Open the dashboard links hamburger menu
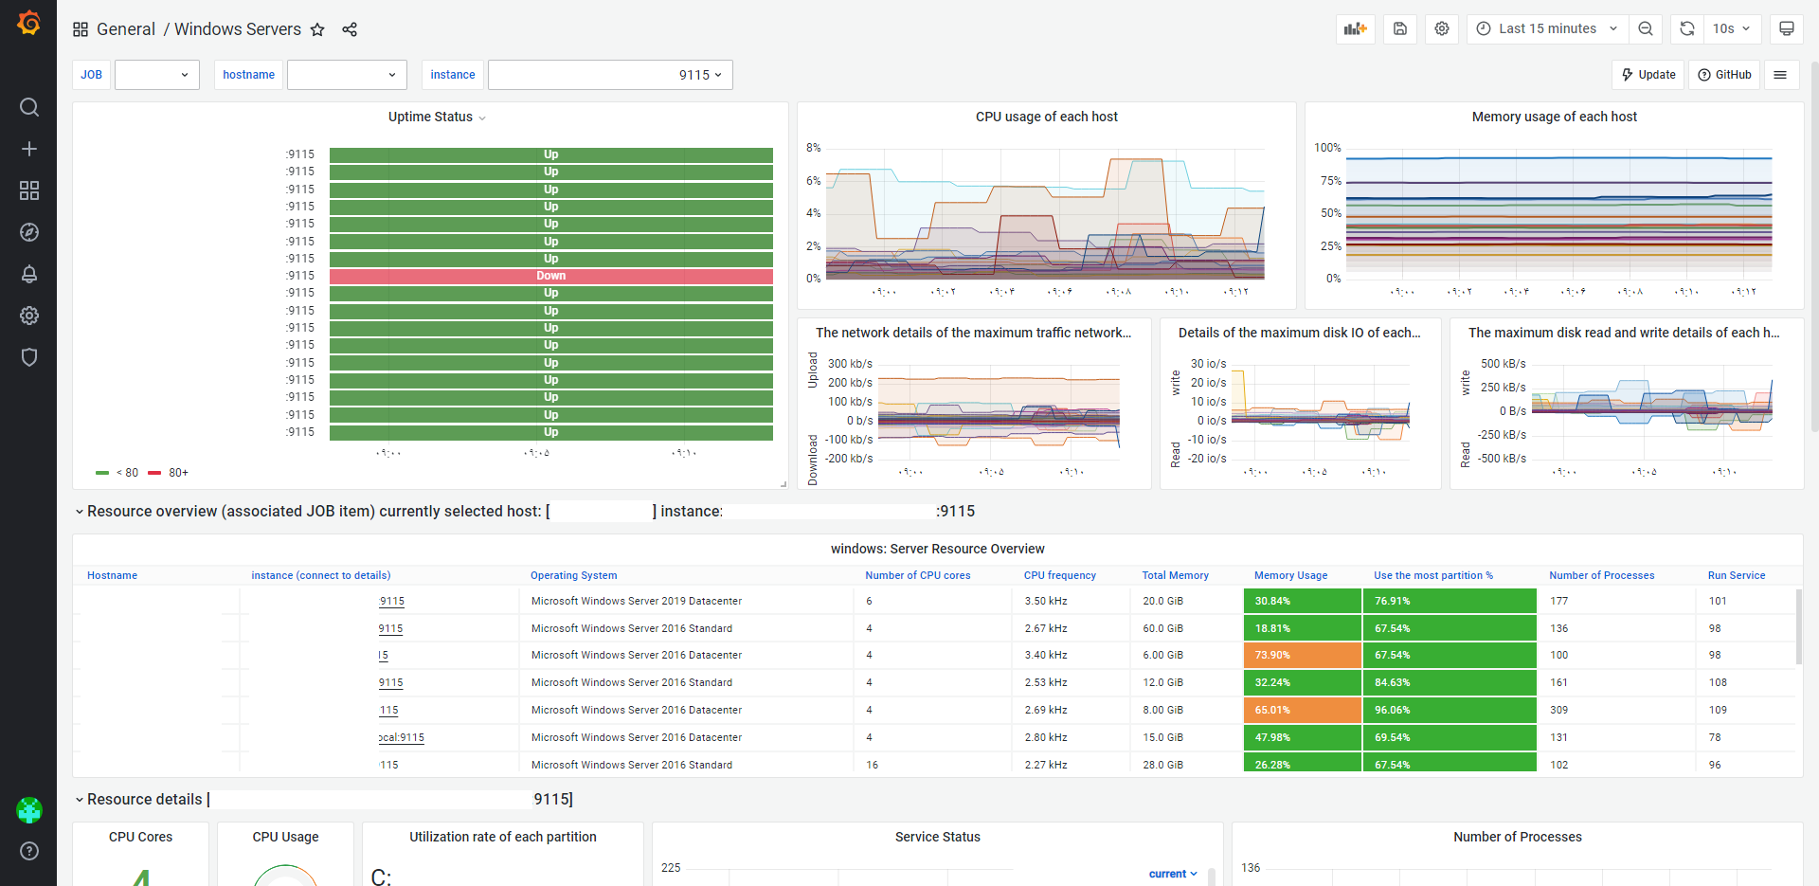The image size is (1819, 886). point(1780,75)
